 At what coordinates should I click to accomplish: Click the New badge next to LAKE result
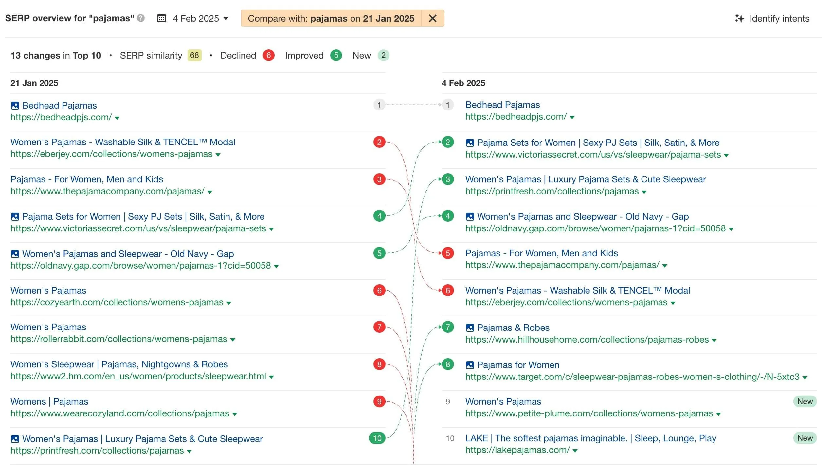(805, 438)
